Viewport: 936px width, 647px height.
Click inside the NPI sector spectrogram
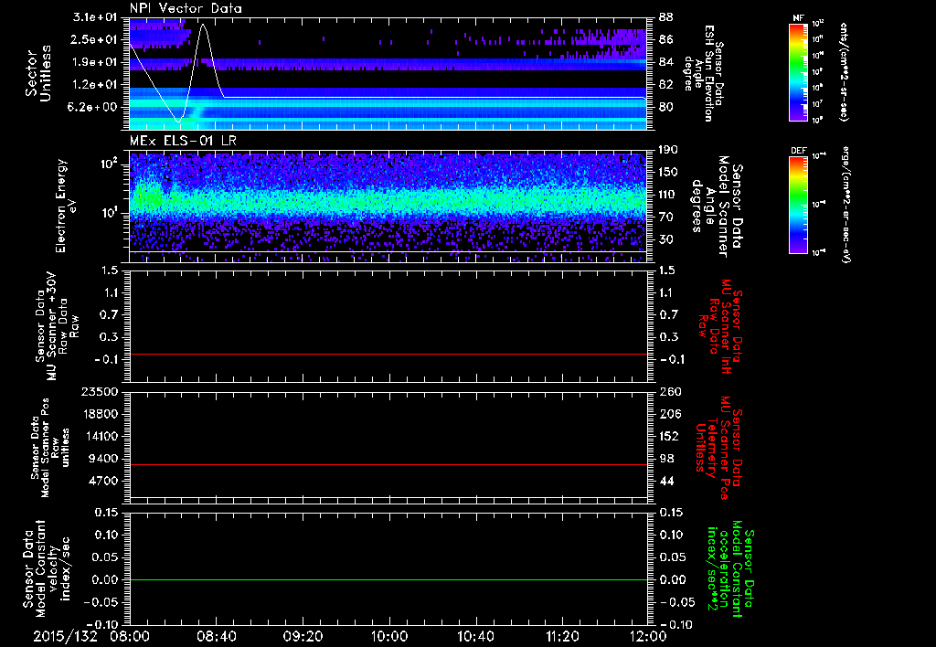point(388,73)
